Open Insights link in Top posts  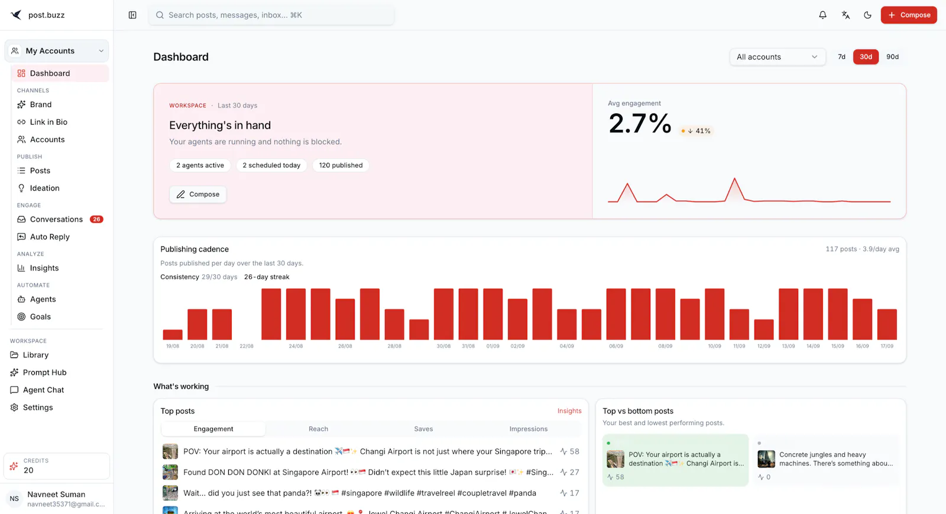(569, 411)
